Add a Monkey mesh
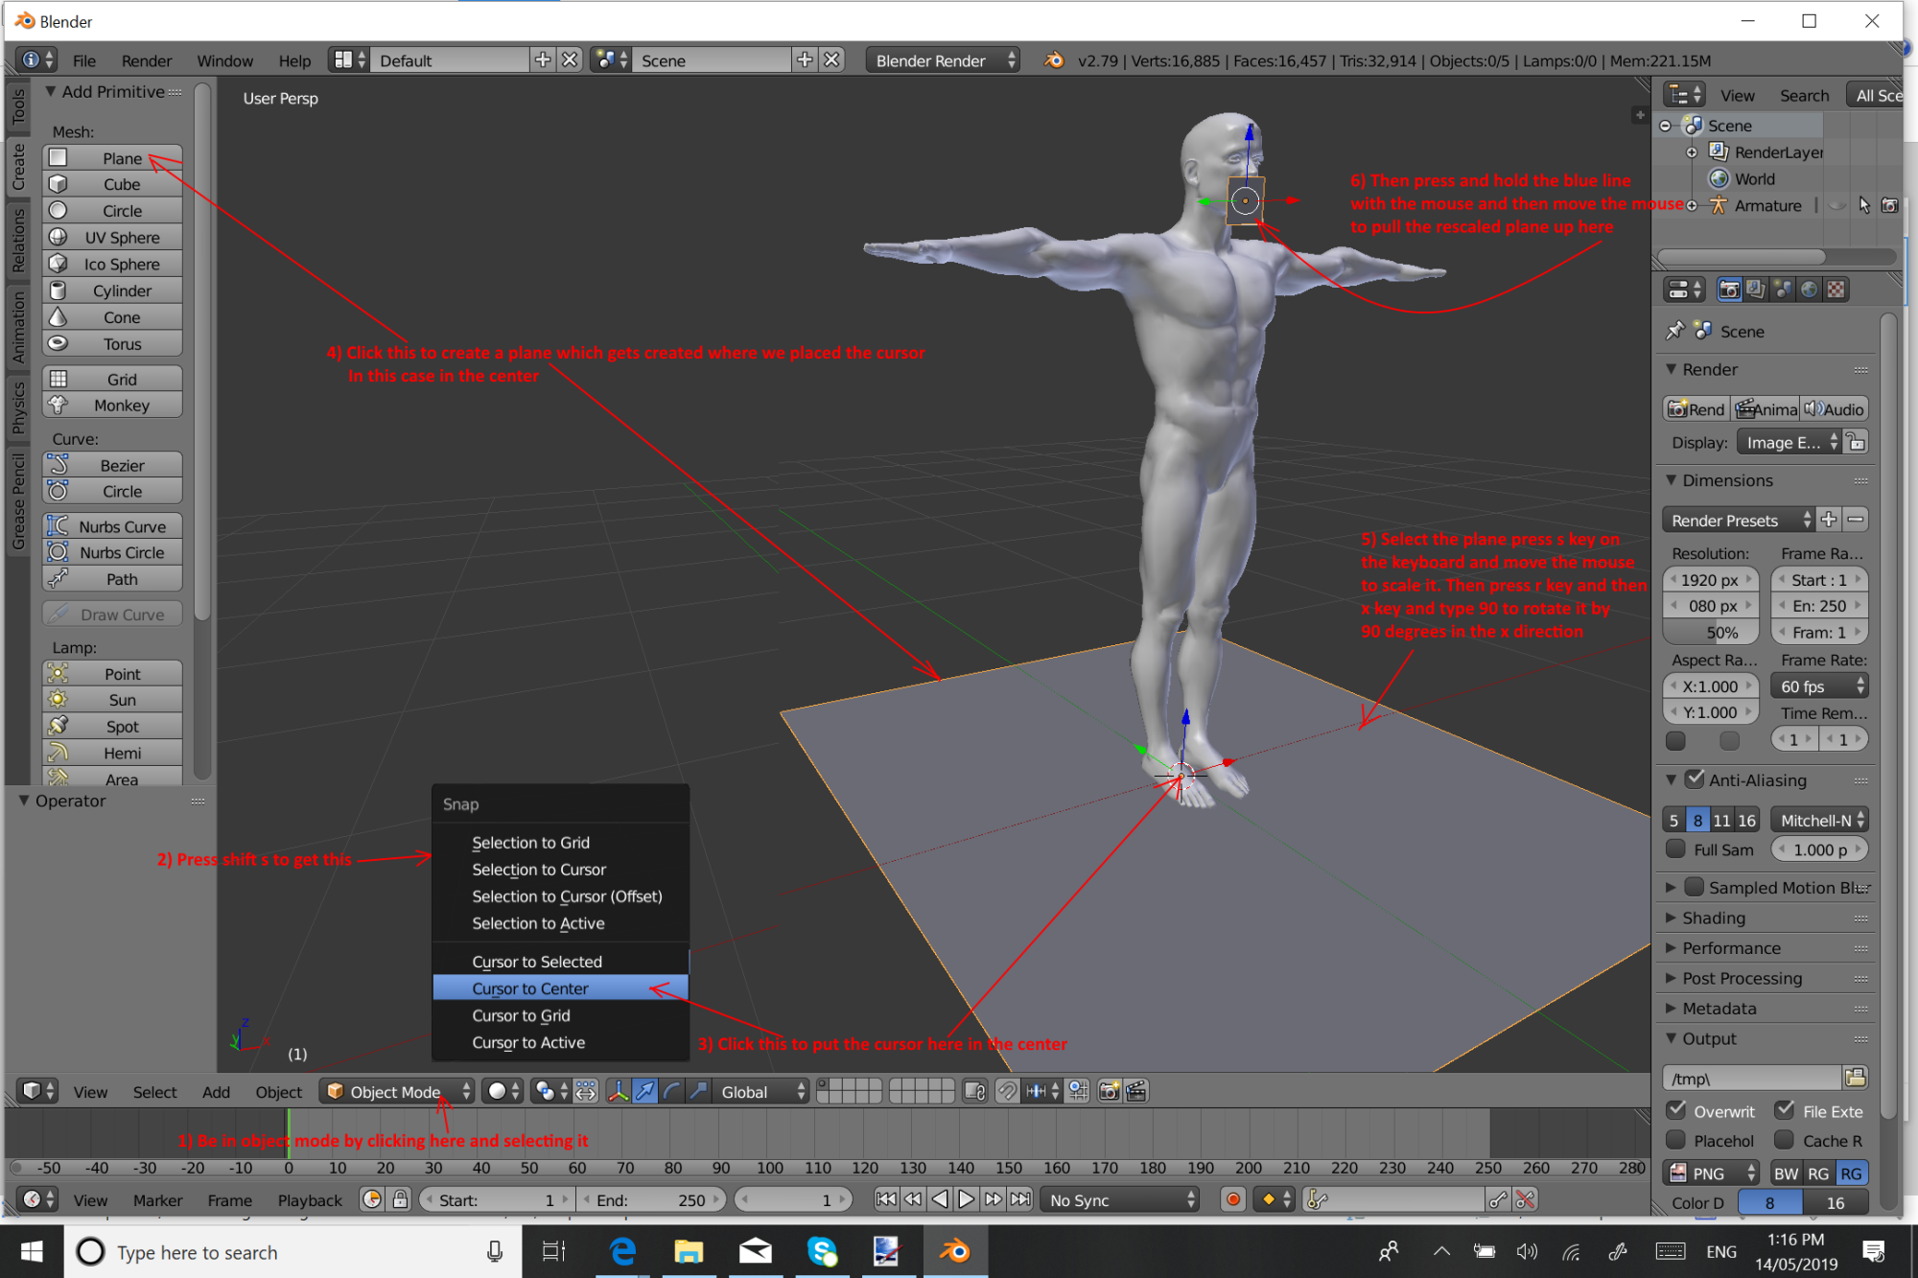The width and height of the screenshot is (1918, 1278). point(113,406)
